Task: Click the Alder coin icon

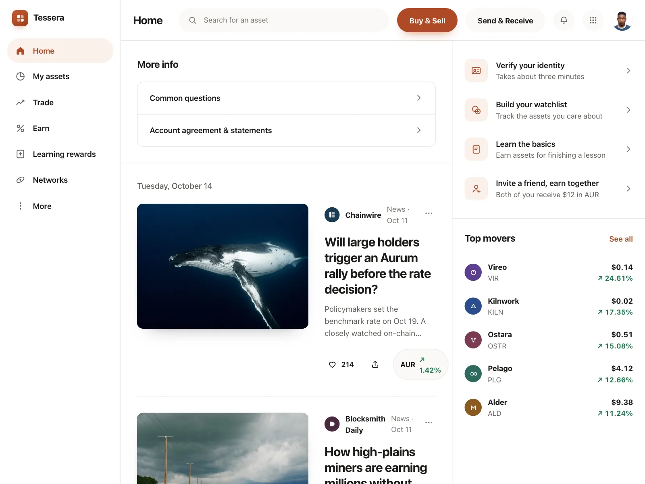Action: click(x=473, y=408)
